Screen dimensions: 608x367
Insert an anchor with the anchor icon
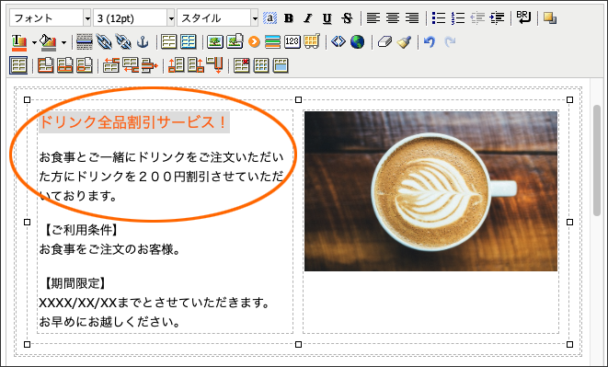[x=143, y=42]
